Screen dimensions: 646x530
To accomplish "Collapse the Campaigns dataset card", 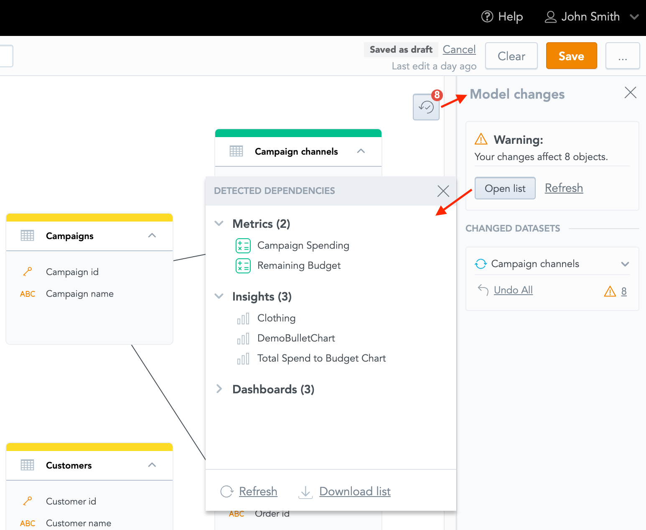I will coord(152,236).
